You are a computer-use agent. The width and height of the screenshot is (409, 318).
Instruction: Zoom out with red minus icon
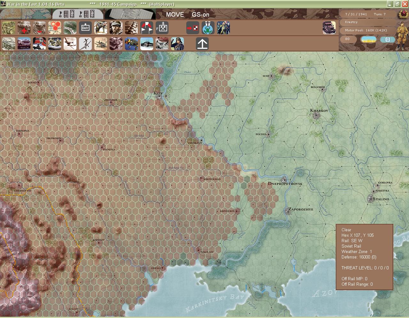[x=39, y=28]
